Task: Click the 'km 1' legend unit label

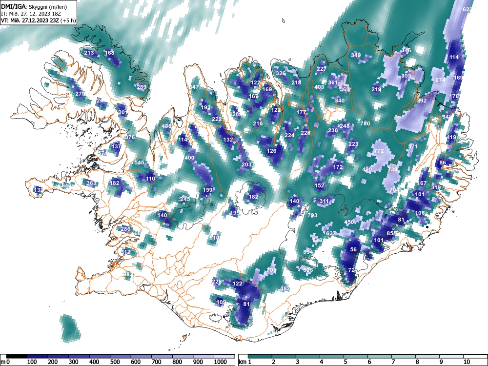Action: 245,362
